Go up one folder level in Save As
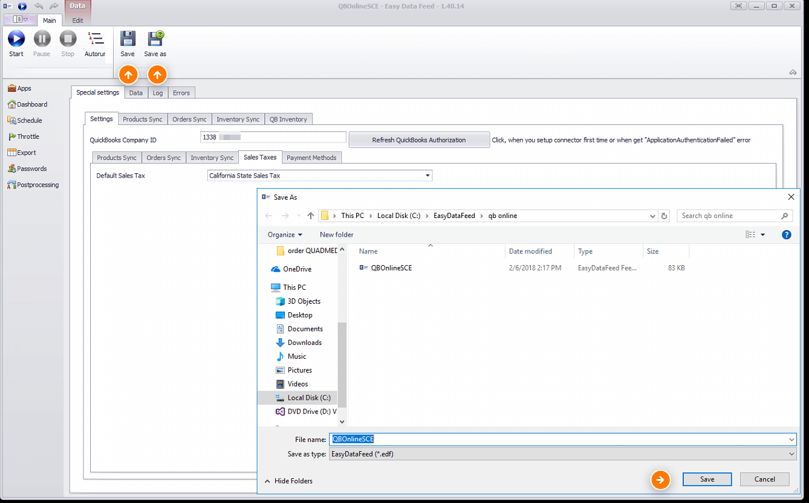 tap(311, 216)
